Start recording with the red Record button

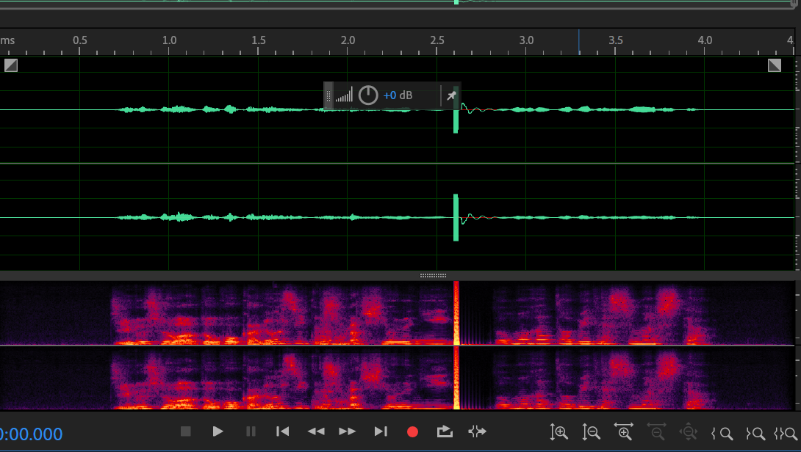(x=412, y=432)
